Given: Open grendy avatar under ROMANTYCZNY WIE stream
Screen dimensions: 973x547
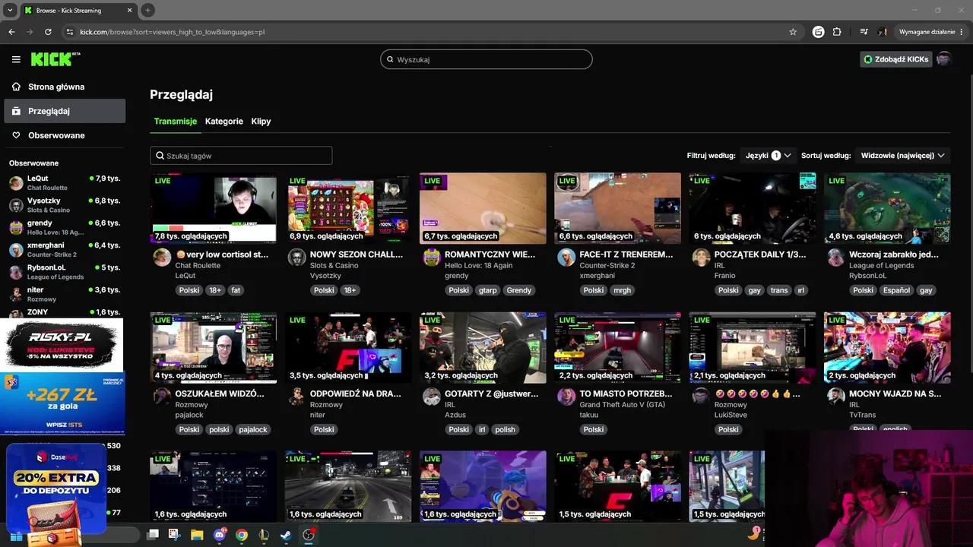Looking at the screenshot, I should 431,258.
